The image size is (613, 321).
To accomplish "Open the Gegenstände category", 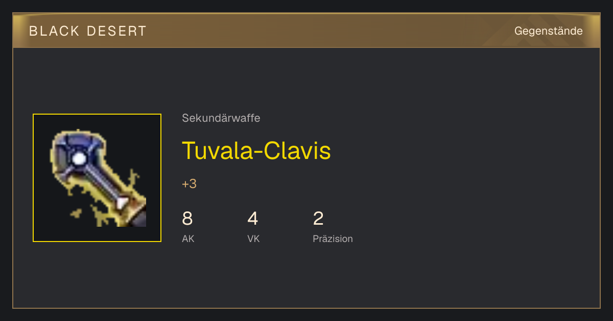I will pyautogui.click(x=548, y=31).
